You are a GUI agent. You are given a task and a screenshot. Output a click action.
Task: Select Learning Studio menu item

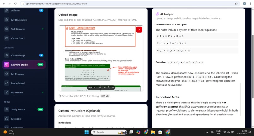point(24,65)
